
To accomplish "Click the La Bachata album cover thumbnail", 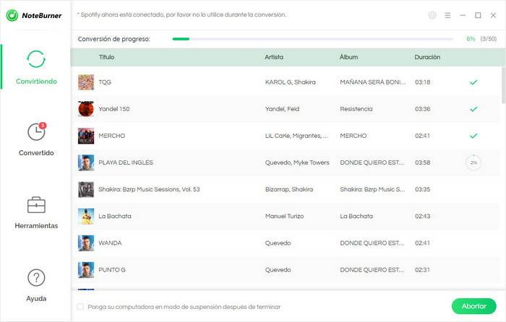I will [86, 216].
